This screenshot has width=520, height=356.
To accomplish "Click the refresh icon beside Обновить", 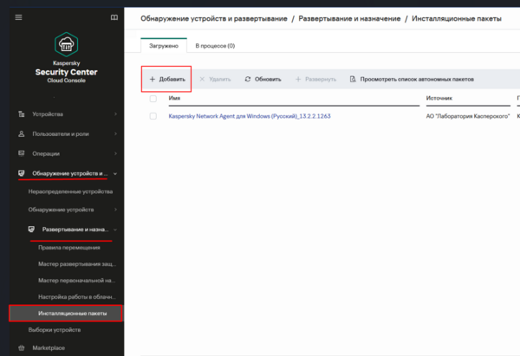I will (248, 79).
